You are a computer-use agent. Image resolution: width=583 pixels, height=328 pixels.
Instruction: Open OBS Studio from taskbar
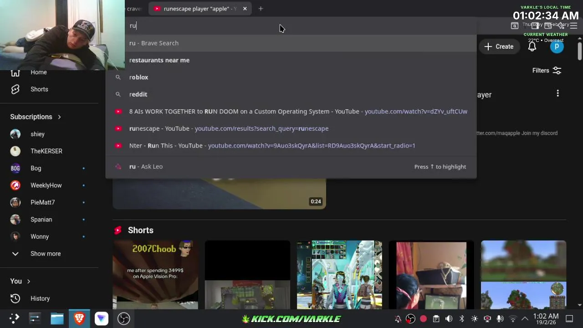tap(123, 318)
